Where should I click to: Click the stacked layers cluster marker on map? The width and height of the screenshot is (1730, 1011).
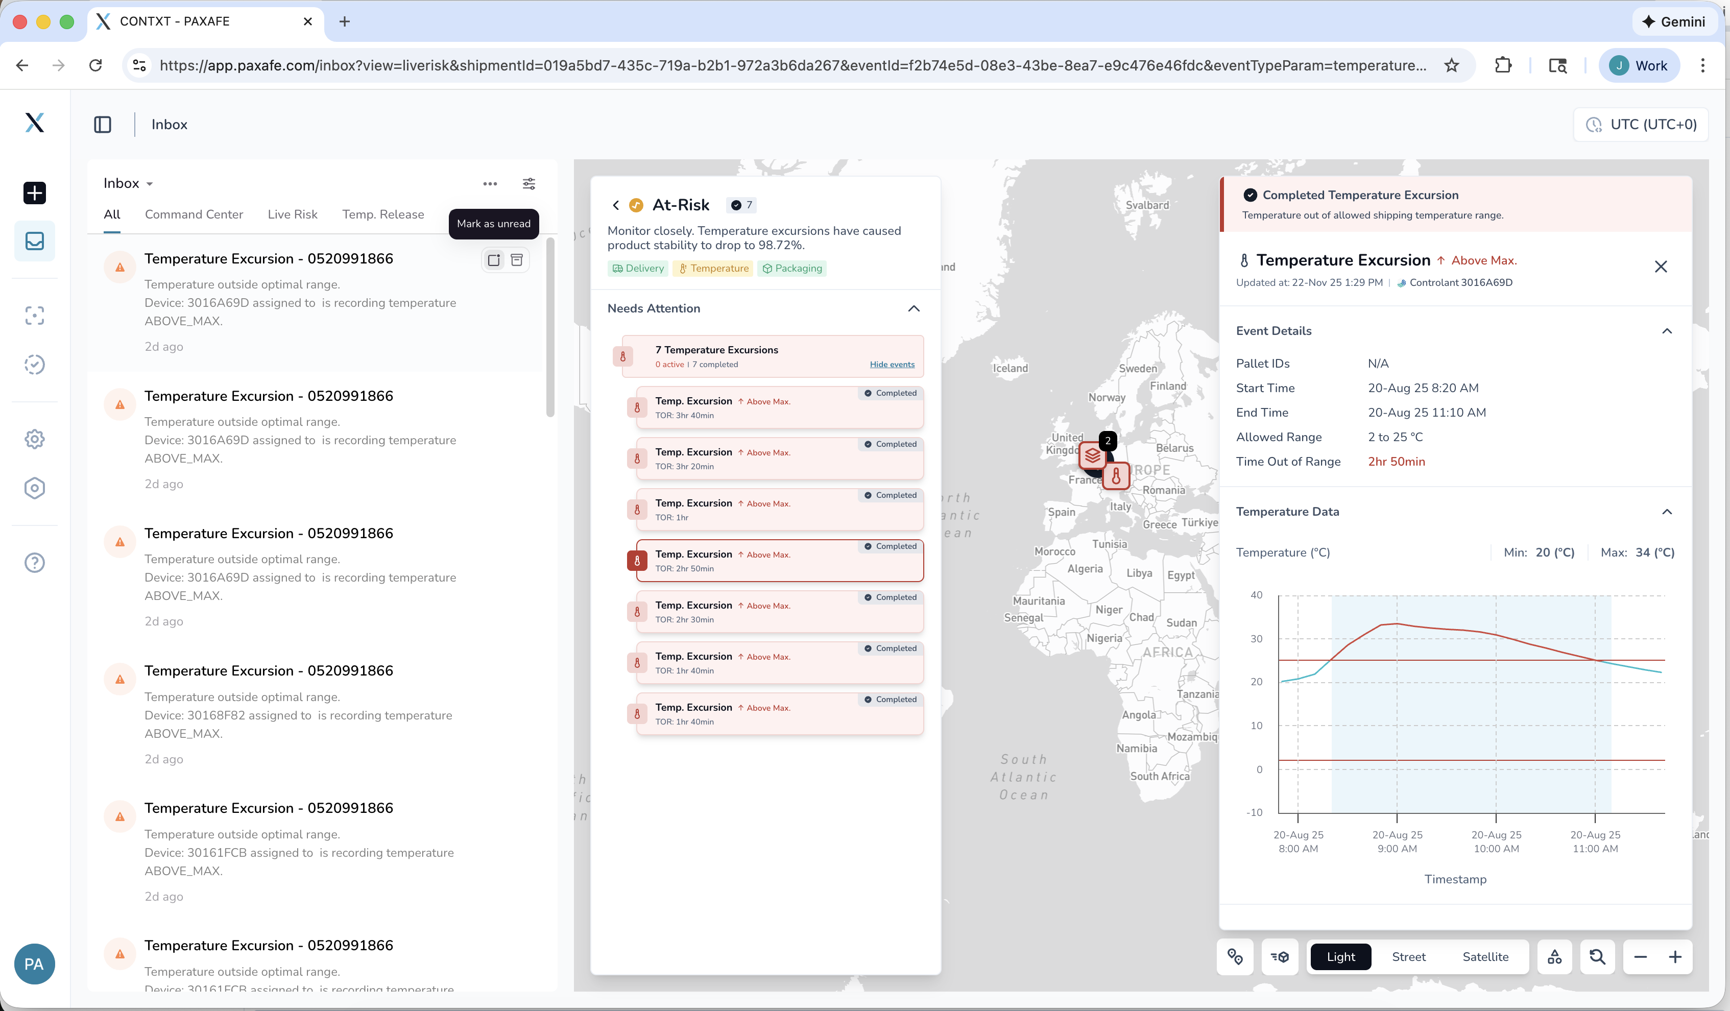pos(1092,456)
